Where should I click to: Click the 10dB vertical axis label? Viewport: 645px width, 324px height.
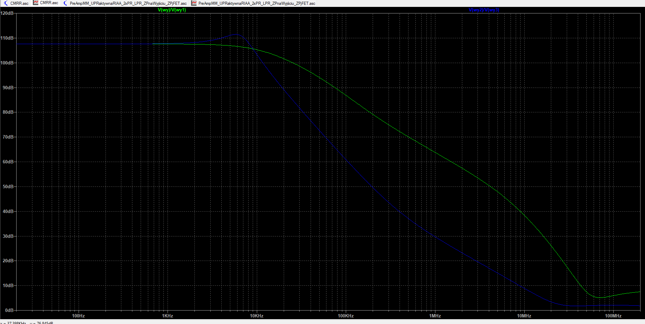pyautogui.click(x=8, y=285)
